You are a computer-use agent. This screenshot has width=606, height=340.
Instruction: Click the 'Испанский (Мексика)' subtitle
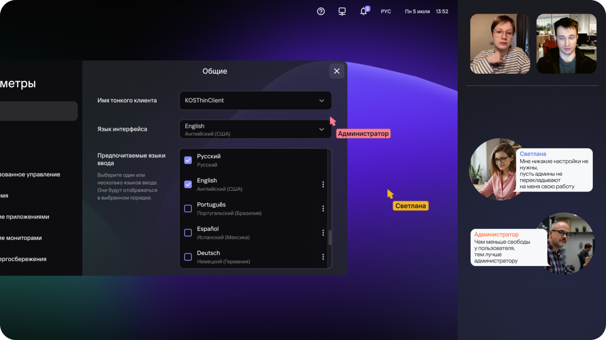(x=223, y=237)
